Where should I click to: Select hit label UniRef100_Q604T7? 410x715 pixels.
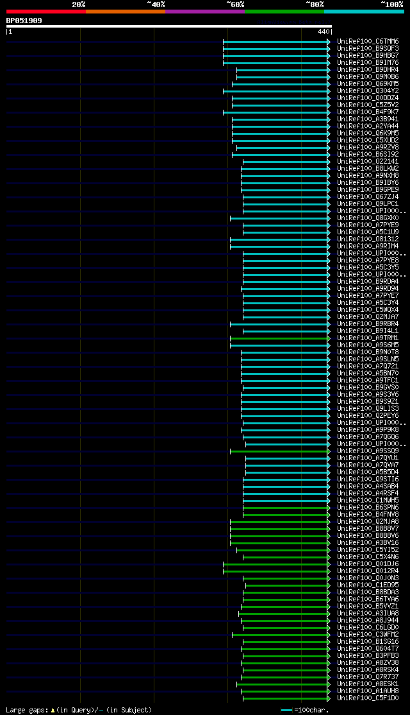point(368,650)
